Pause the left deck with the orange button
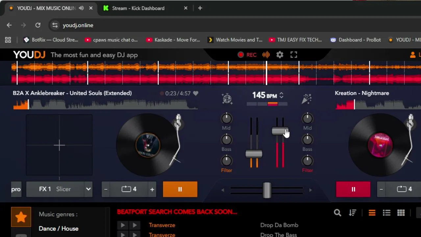The image size is (421, 237). [x=180, y=189]
